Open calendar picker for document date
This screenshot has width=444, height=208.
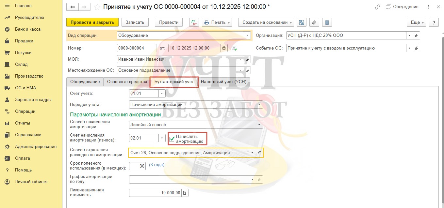[x=224, y=48]
